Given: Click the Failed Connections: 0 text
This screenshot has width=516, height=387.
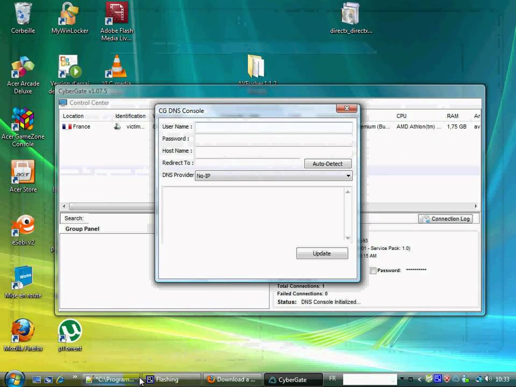Looking at the screenshot, I should 302,293.
